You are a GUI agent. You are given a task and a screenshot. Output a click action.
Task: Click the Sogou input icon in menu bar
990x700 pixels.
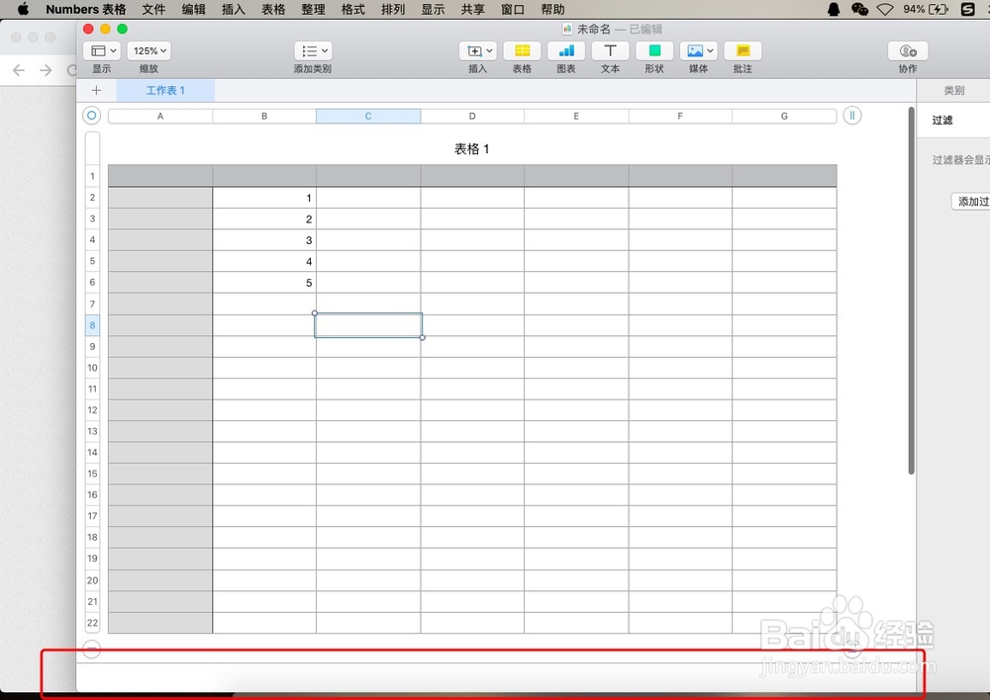tap(967, 9)
